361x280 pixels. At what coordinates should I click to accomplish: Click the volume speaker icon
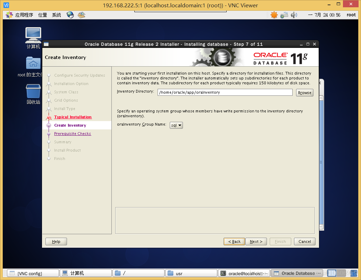294,15
